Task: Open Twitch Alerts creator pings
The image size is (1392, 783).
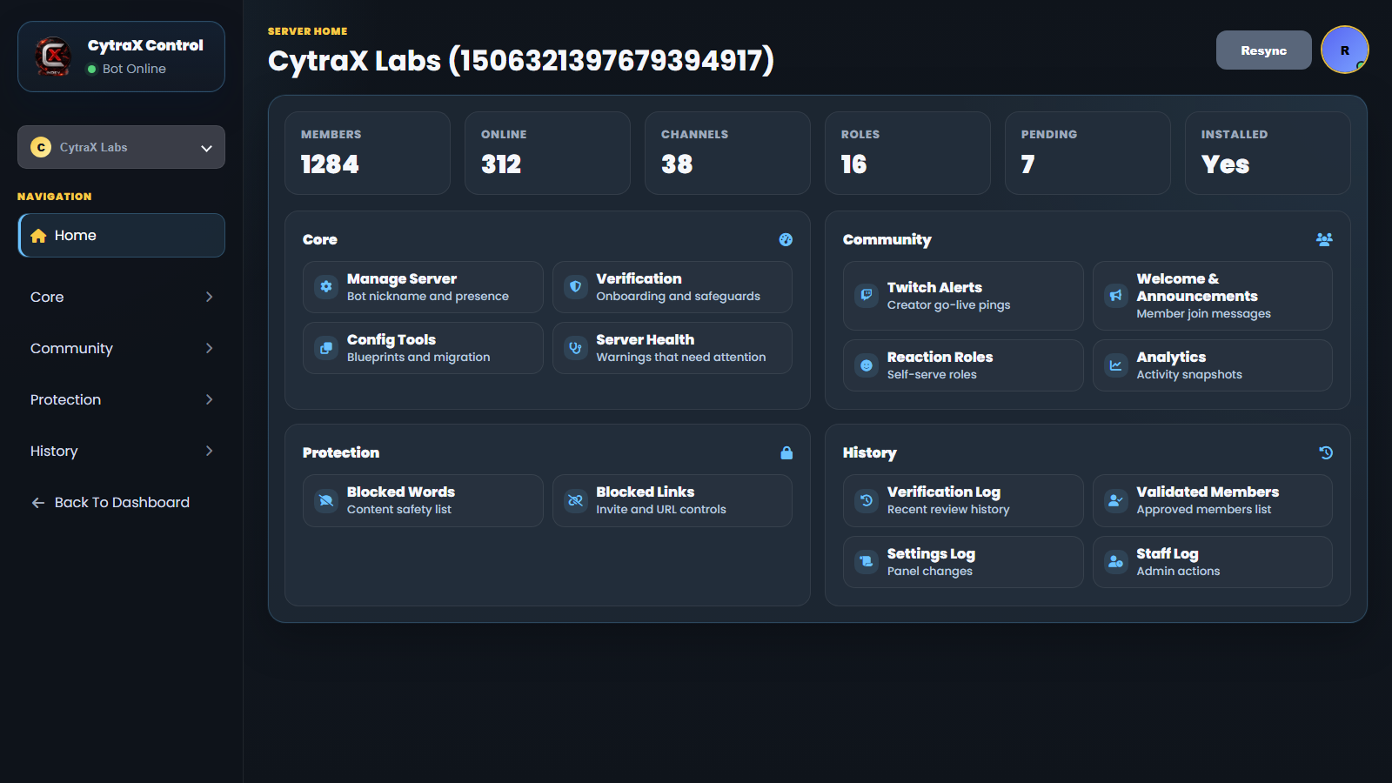Action: click(x=963, y=296)
